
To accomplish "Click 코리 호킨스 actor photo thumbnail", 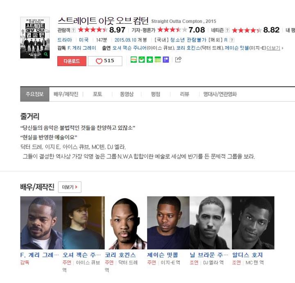I will (x=126, y=223).
